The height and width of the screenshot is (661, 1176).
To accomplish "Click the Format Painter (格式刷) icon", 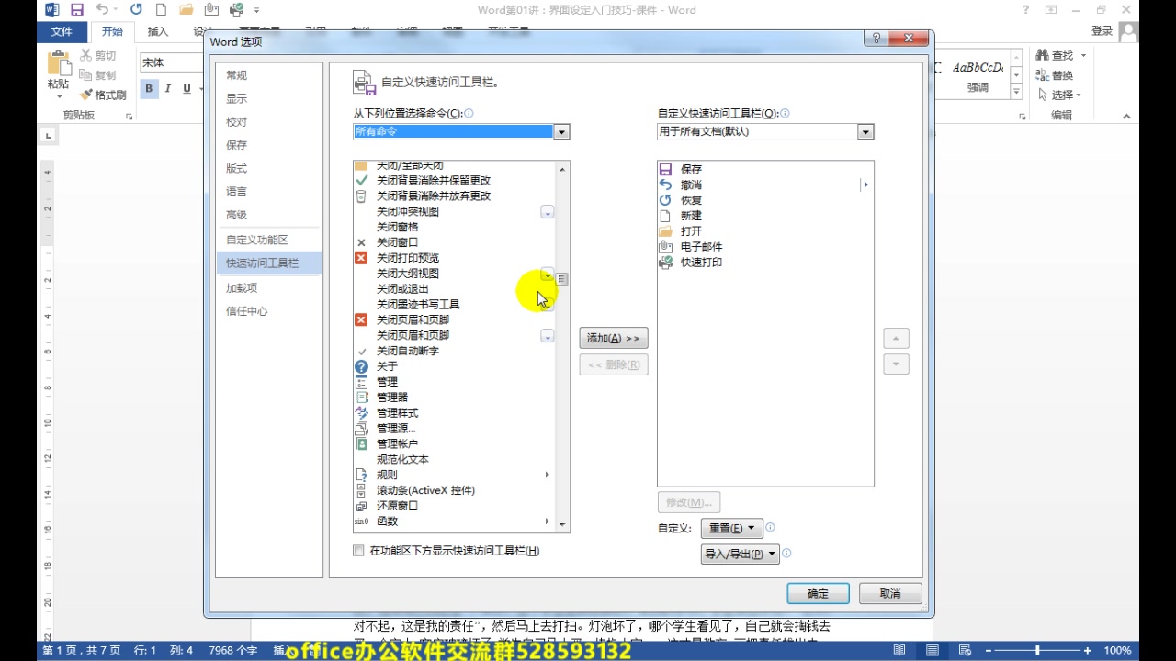I will click(x=86, y=95).
